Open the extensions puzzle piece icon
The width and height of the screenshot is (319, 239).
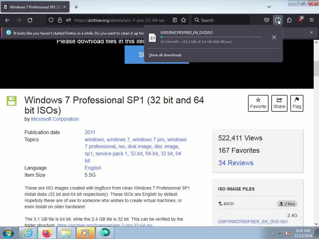[x=289, y=20]
